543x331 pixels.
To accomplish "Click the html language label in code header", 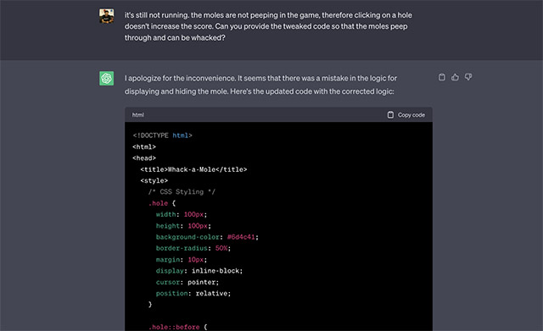I will pyautogui.click(x=137, y=115).
